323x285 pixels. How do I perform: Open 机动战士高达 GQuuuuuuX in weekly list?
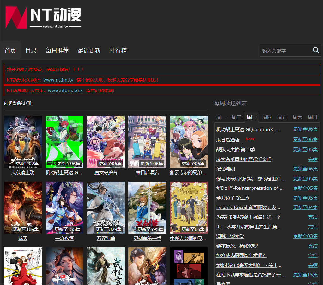click(247, 129)
